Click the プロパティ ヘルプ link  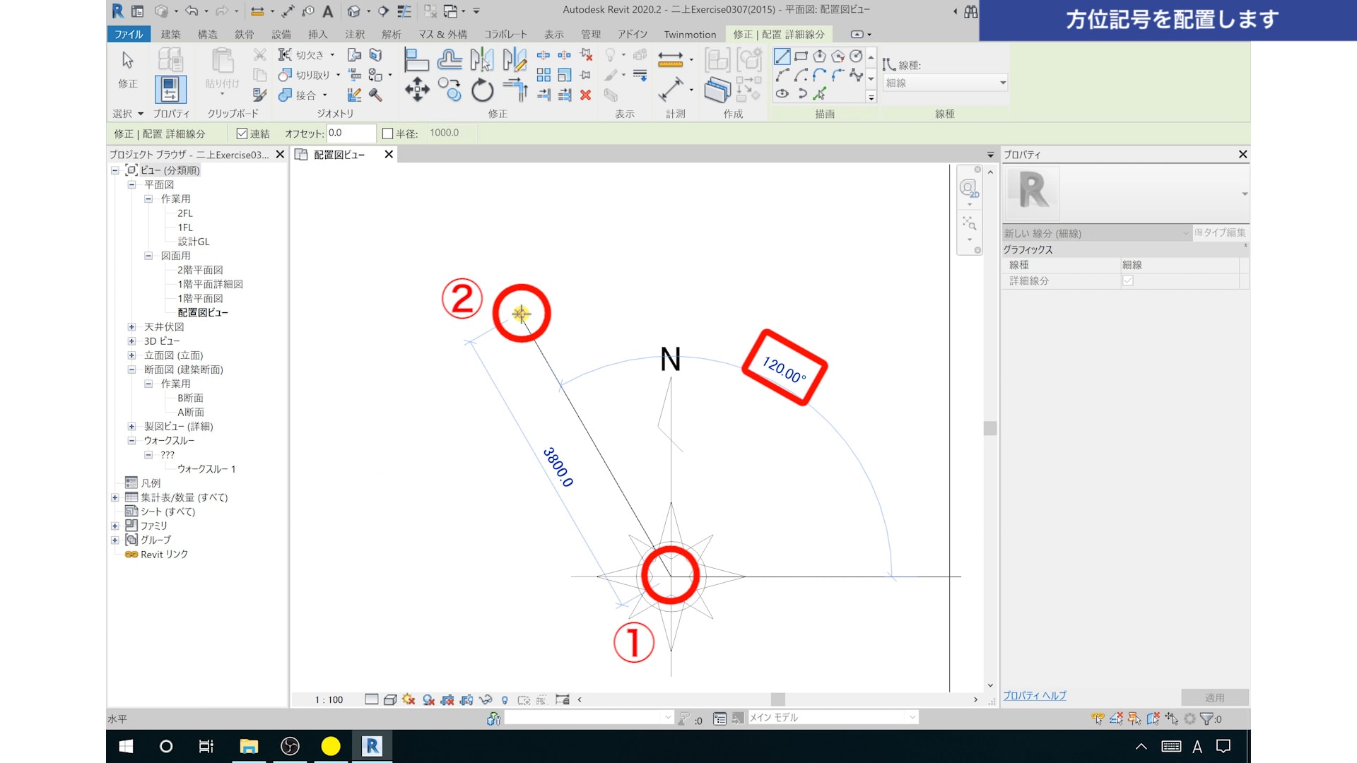pyautogui.click(x=1035, y=696)
